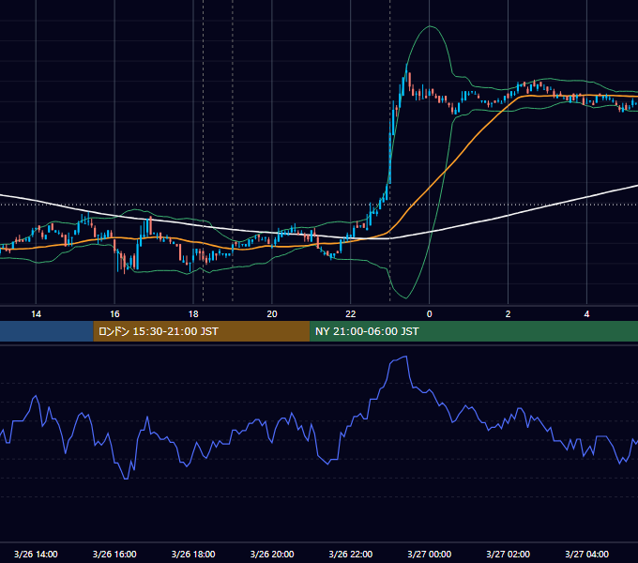Viewport: 638px width, 563px height.
Task: Click the 3/26 16:00 date label
Action: (x=114, y=554)
